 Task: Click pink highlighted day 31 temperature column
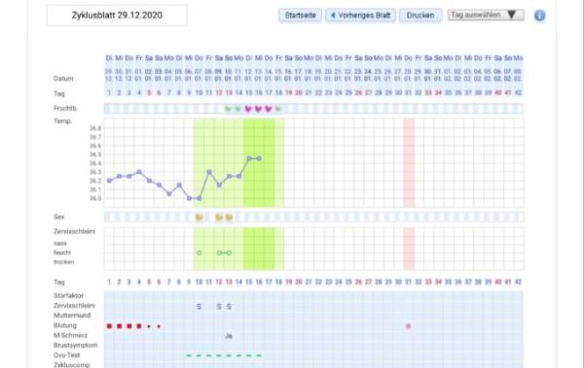coord(409,163)
